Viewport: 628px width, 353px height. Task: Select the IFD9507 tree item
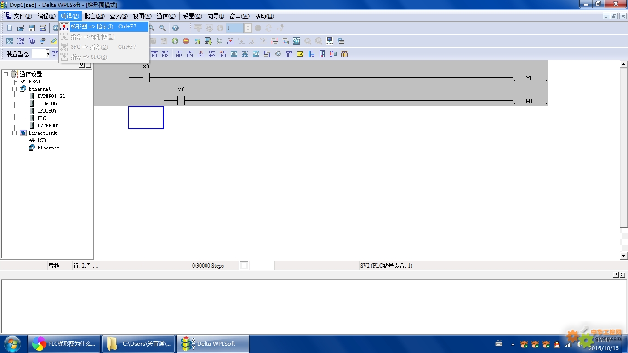pos(47,111)
